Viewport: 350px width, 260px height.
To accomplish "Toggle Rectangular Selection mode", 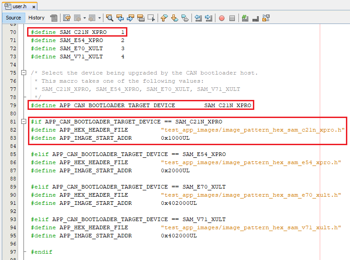I will [151, 18].
